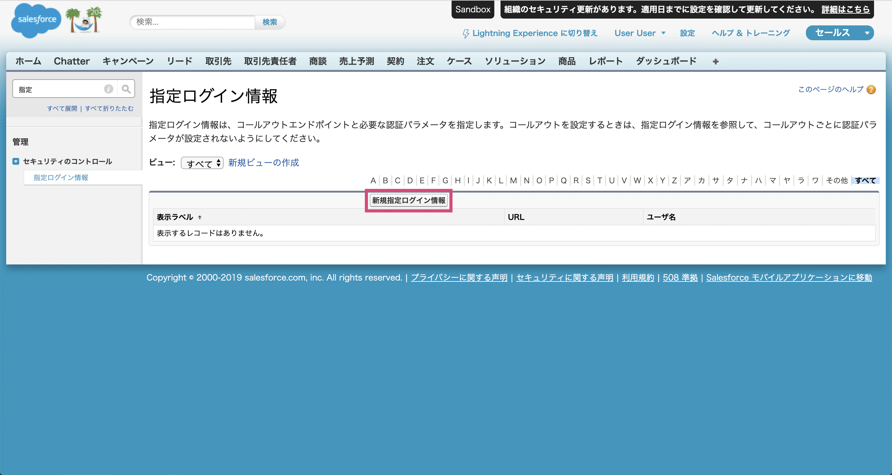Click the 詳細はこちら security notice link
Image resolution: width=892 pixels, height=475 pixels.
846,10
